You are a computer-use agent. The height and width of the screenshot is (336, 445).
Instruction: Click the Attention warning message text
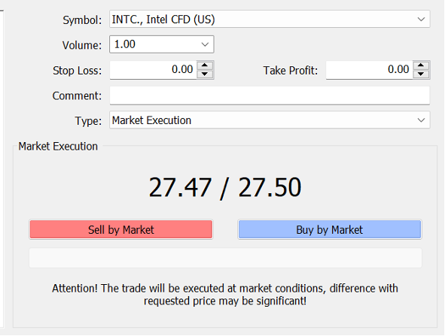point(225,295)
